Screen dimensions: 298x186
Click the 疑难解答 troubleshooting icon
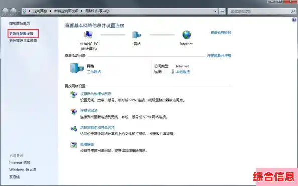[74, 145]
